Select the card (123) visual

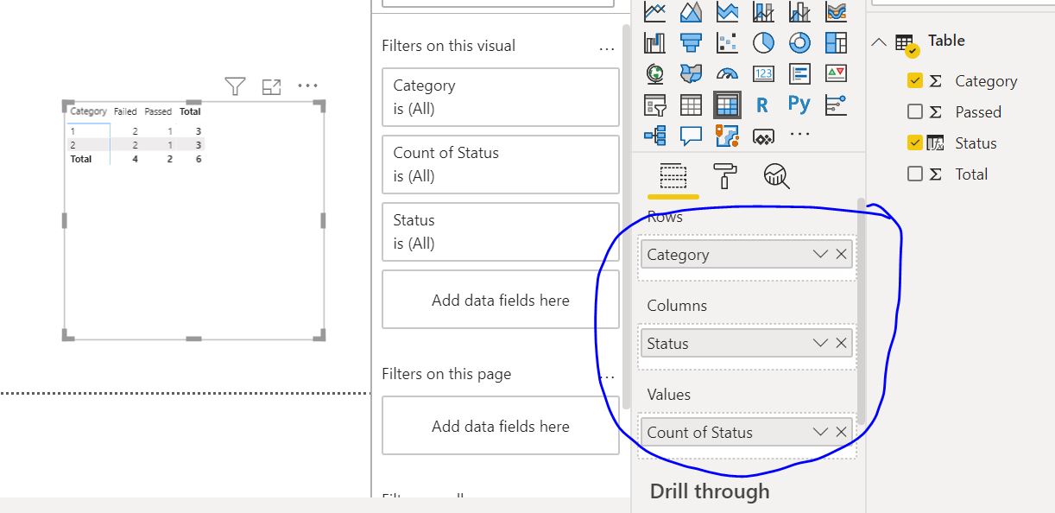pyautogui.click(x=763, y=73)
